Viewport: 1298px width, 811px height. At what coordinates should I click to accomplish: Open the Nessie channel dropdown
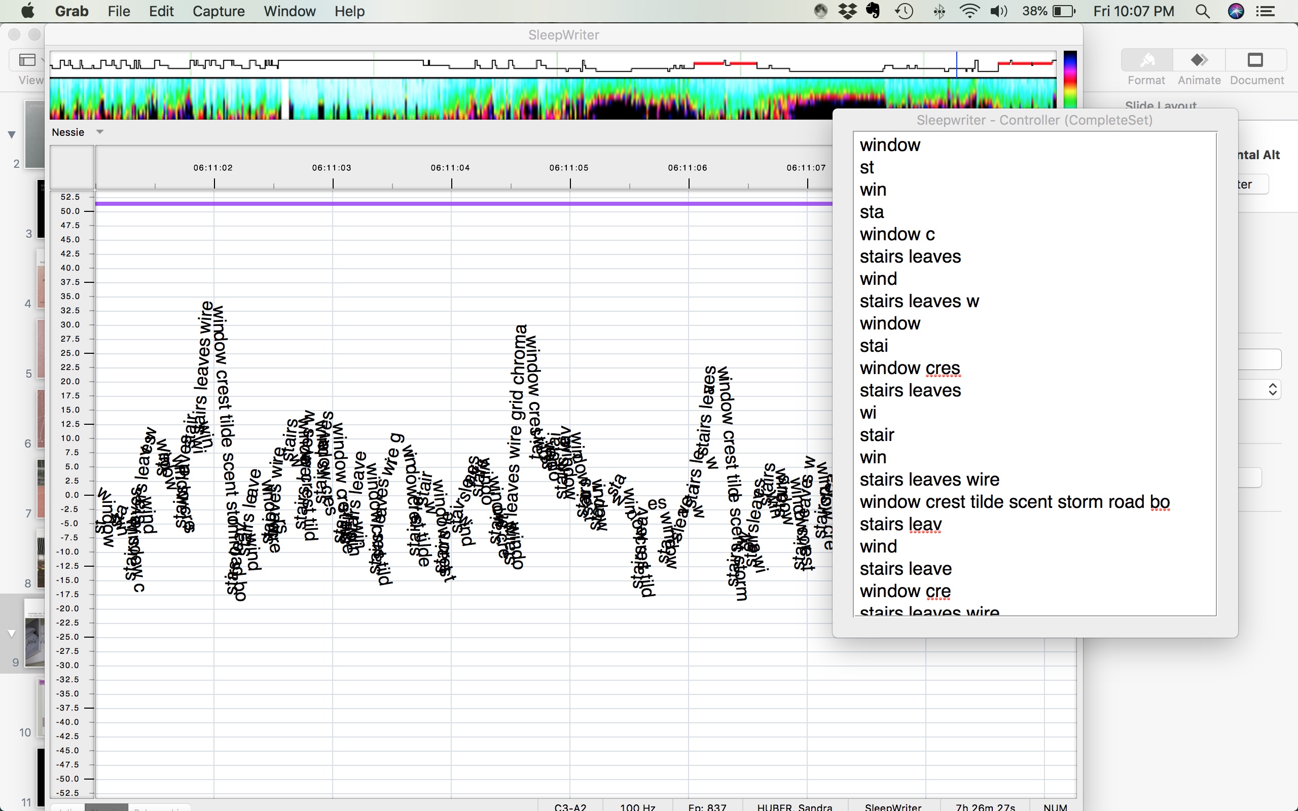tap(99, 132)
